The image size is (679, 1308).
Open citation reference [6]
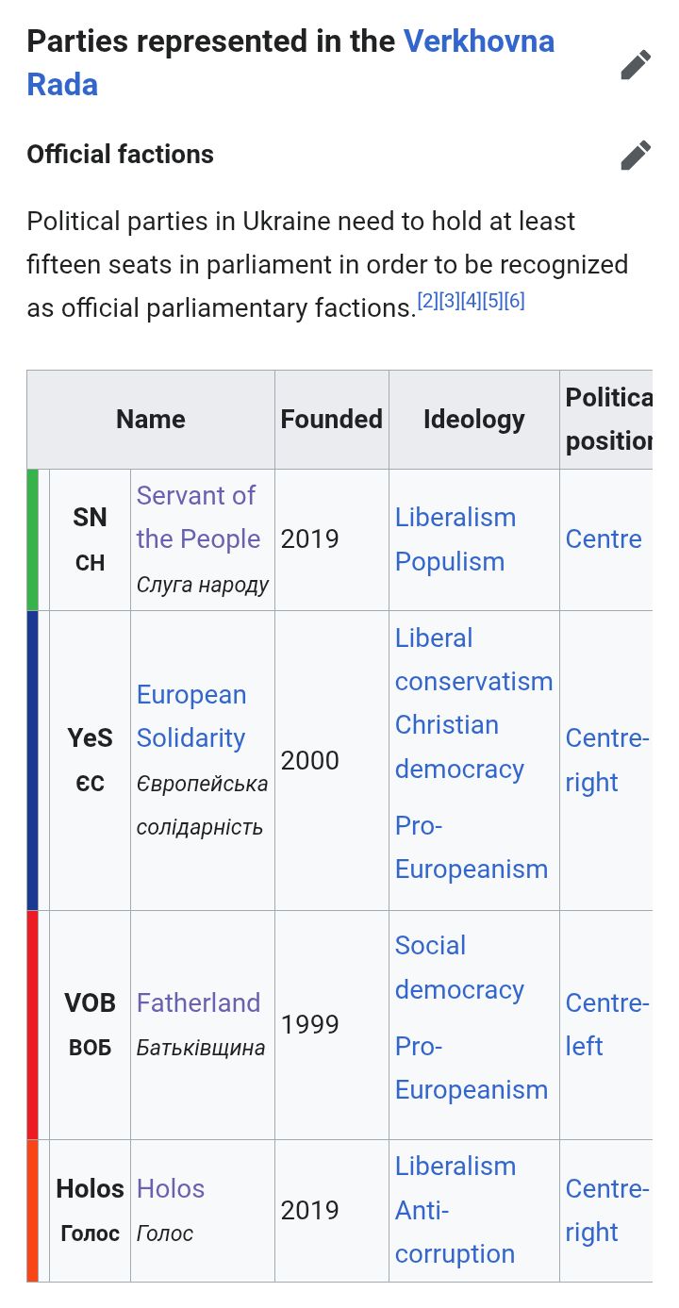[514, 301]
